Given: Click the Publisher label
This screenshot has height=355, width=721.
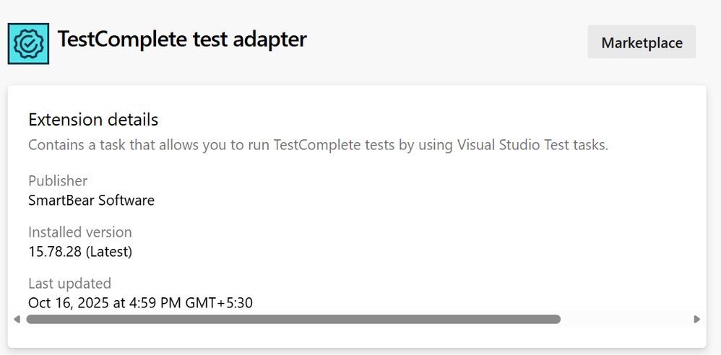Looking at the screenshot, I should (58, 180).
